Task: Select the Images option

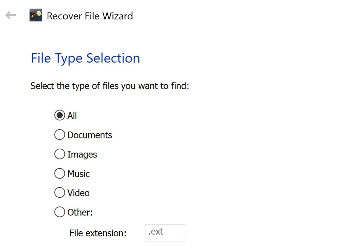Action: pyautogui.click(x=59, y=154)
